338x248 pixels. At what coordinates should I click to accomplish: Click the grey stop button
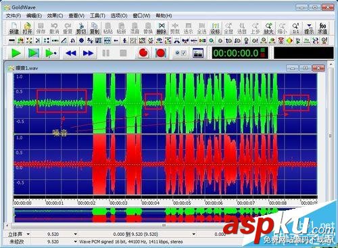123,53
